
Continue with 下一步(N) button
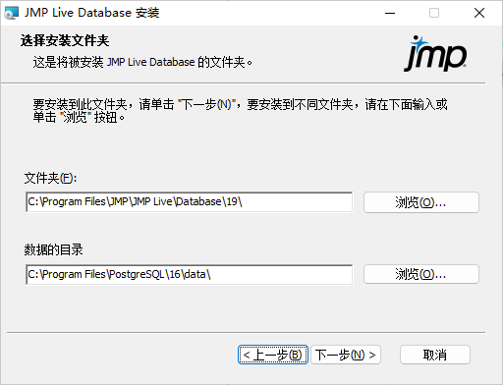click(x=346, y=355)
